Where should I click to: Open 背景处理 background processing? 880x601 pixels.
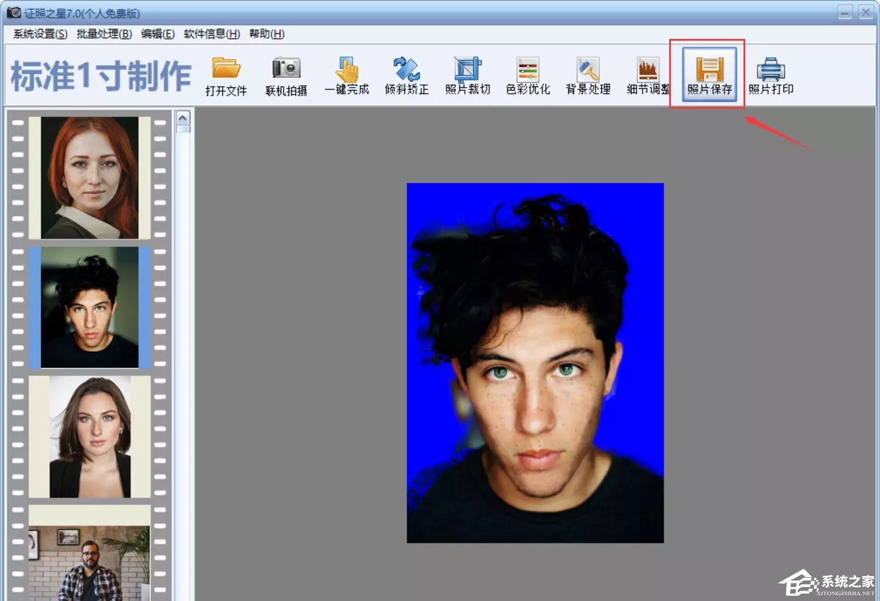(x=588, y=76)
